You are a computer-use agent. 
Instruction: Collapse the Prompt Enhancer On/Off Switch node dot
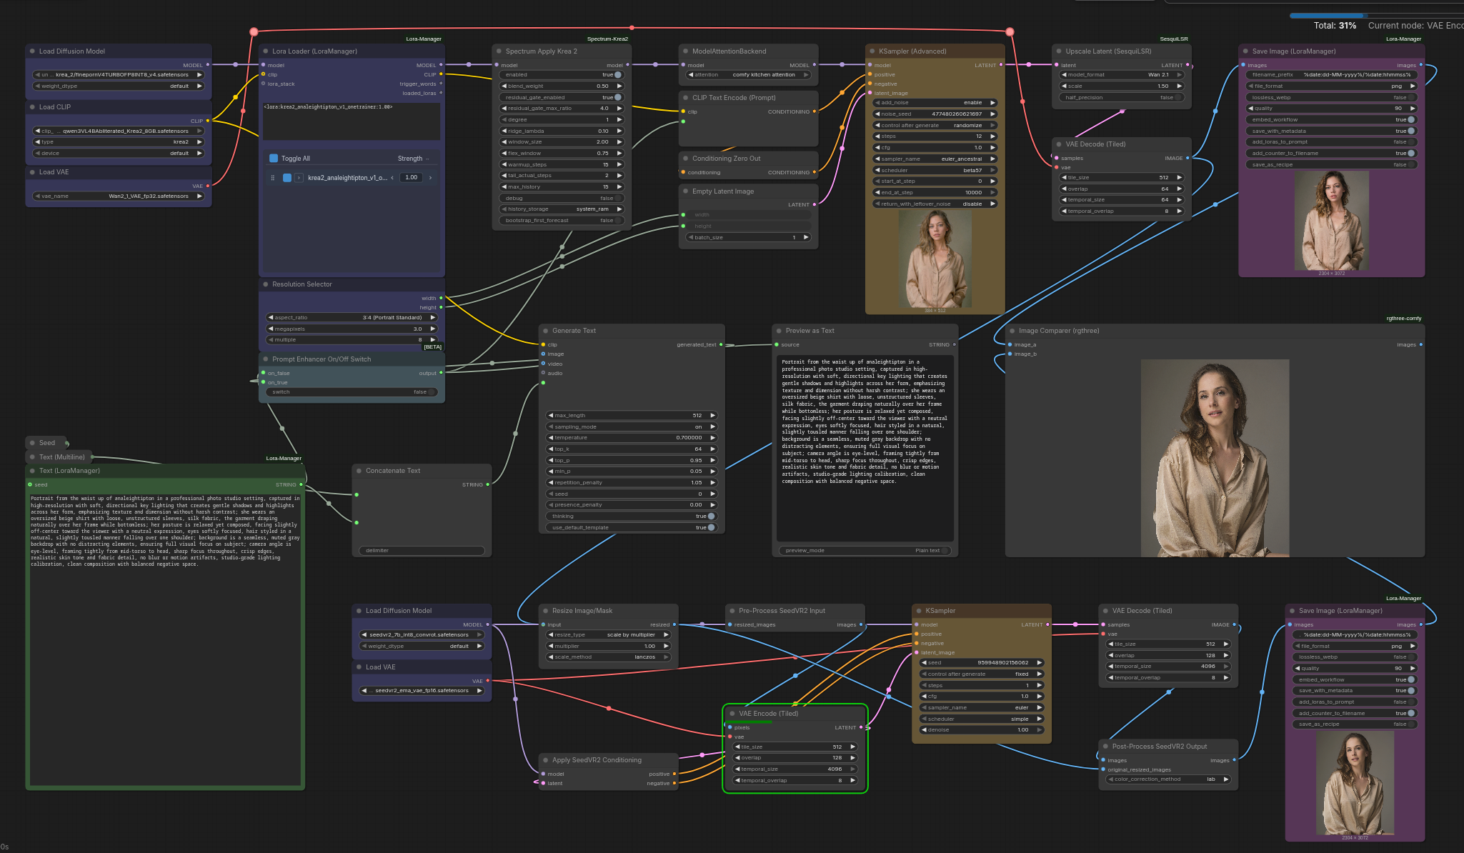(265, 359)
